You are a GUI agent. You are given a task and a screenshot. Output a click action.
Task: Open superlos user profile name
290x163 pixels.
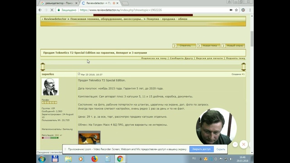point(48,74)
